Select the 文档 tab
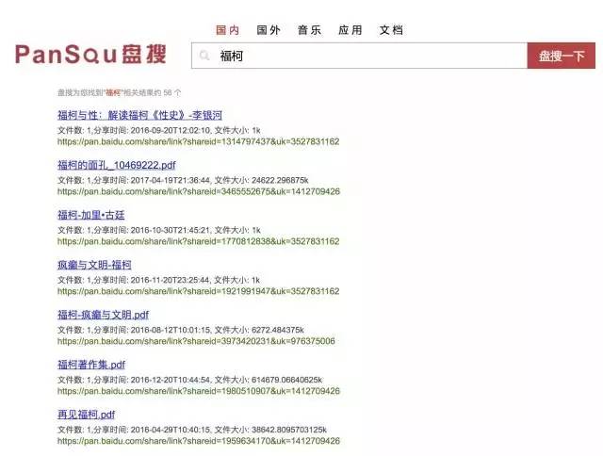This screenshot has height=456, width=603. click(x=391, y=30)
